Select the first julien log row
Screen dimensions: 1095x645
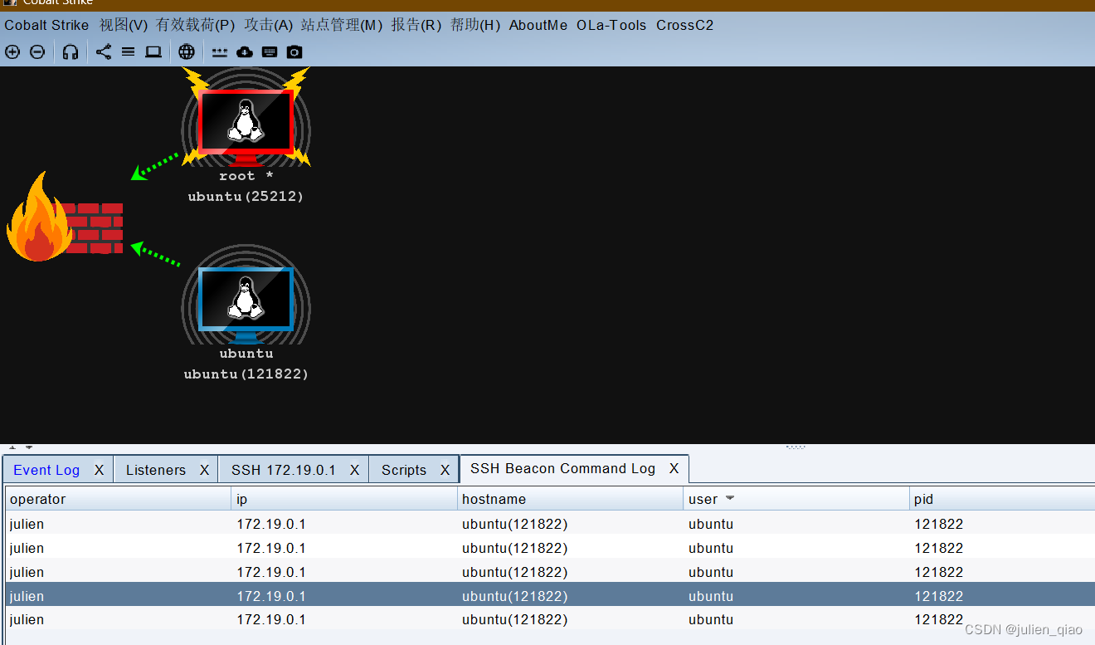550,524
